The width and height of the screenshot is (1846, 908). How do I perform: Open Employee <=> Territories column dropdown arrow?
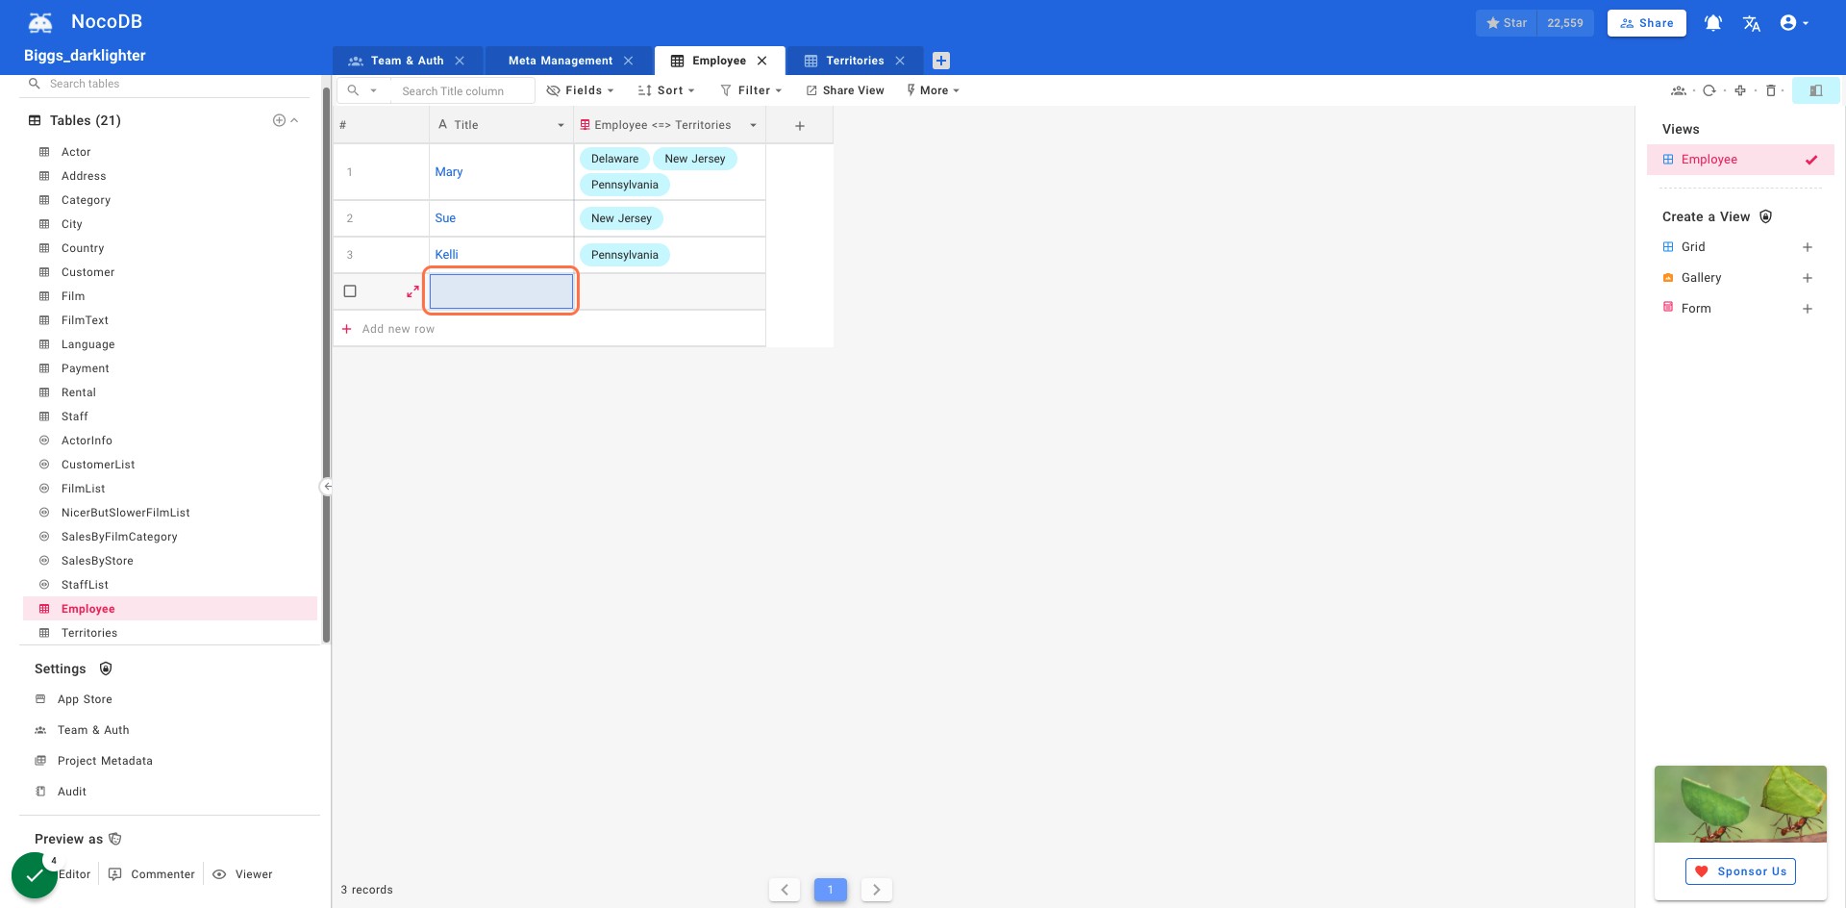coord(753,126)
